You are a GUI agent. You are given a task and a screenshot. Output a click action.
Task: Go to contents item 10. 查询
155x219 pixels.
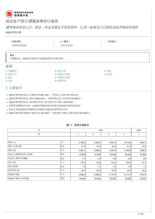pyautogui.click(x=108, y=74)
